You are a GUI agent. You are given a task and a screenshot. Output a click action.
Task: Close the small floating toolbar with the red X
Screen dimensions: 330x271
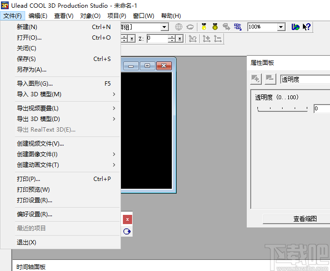(x=128, y=219)
